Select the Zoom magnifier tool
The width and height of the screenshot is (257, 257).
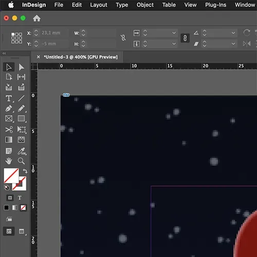pos(21,161)
